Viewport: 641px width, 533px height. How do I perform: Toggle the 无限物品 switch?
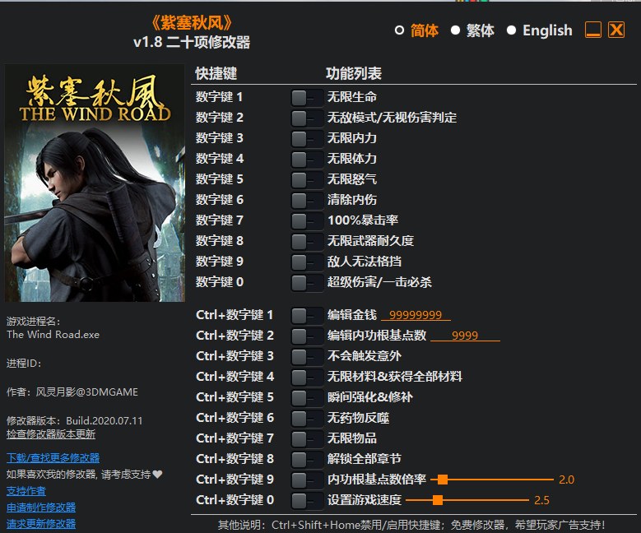point(306,438)
